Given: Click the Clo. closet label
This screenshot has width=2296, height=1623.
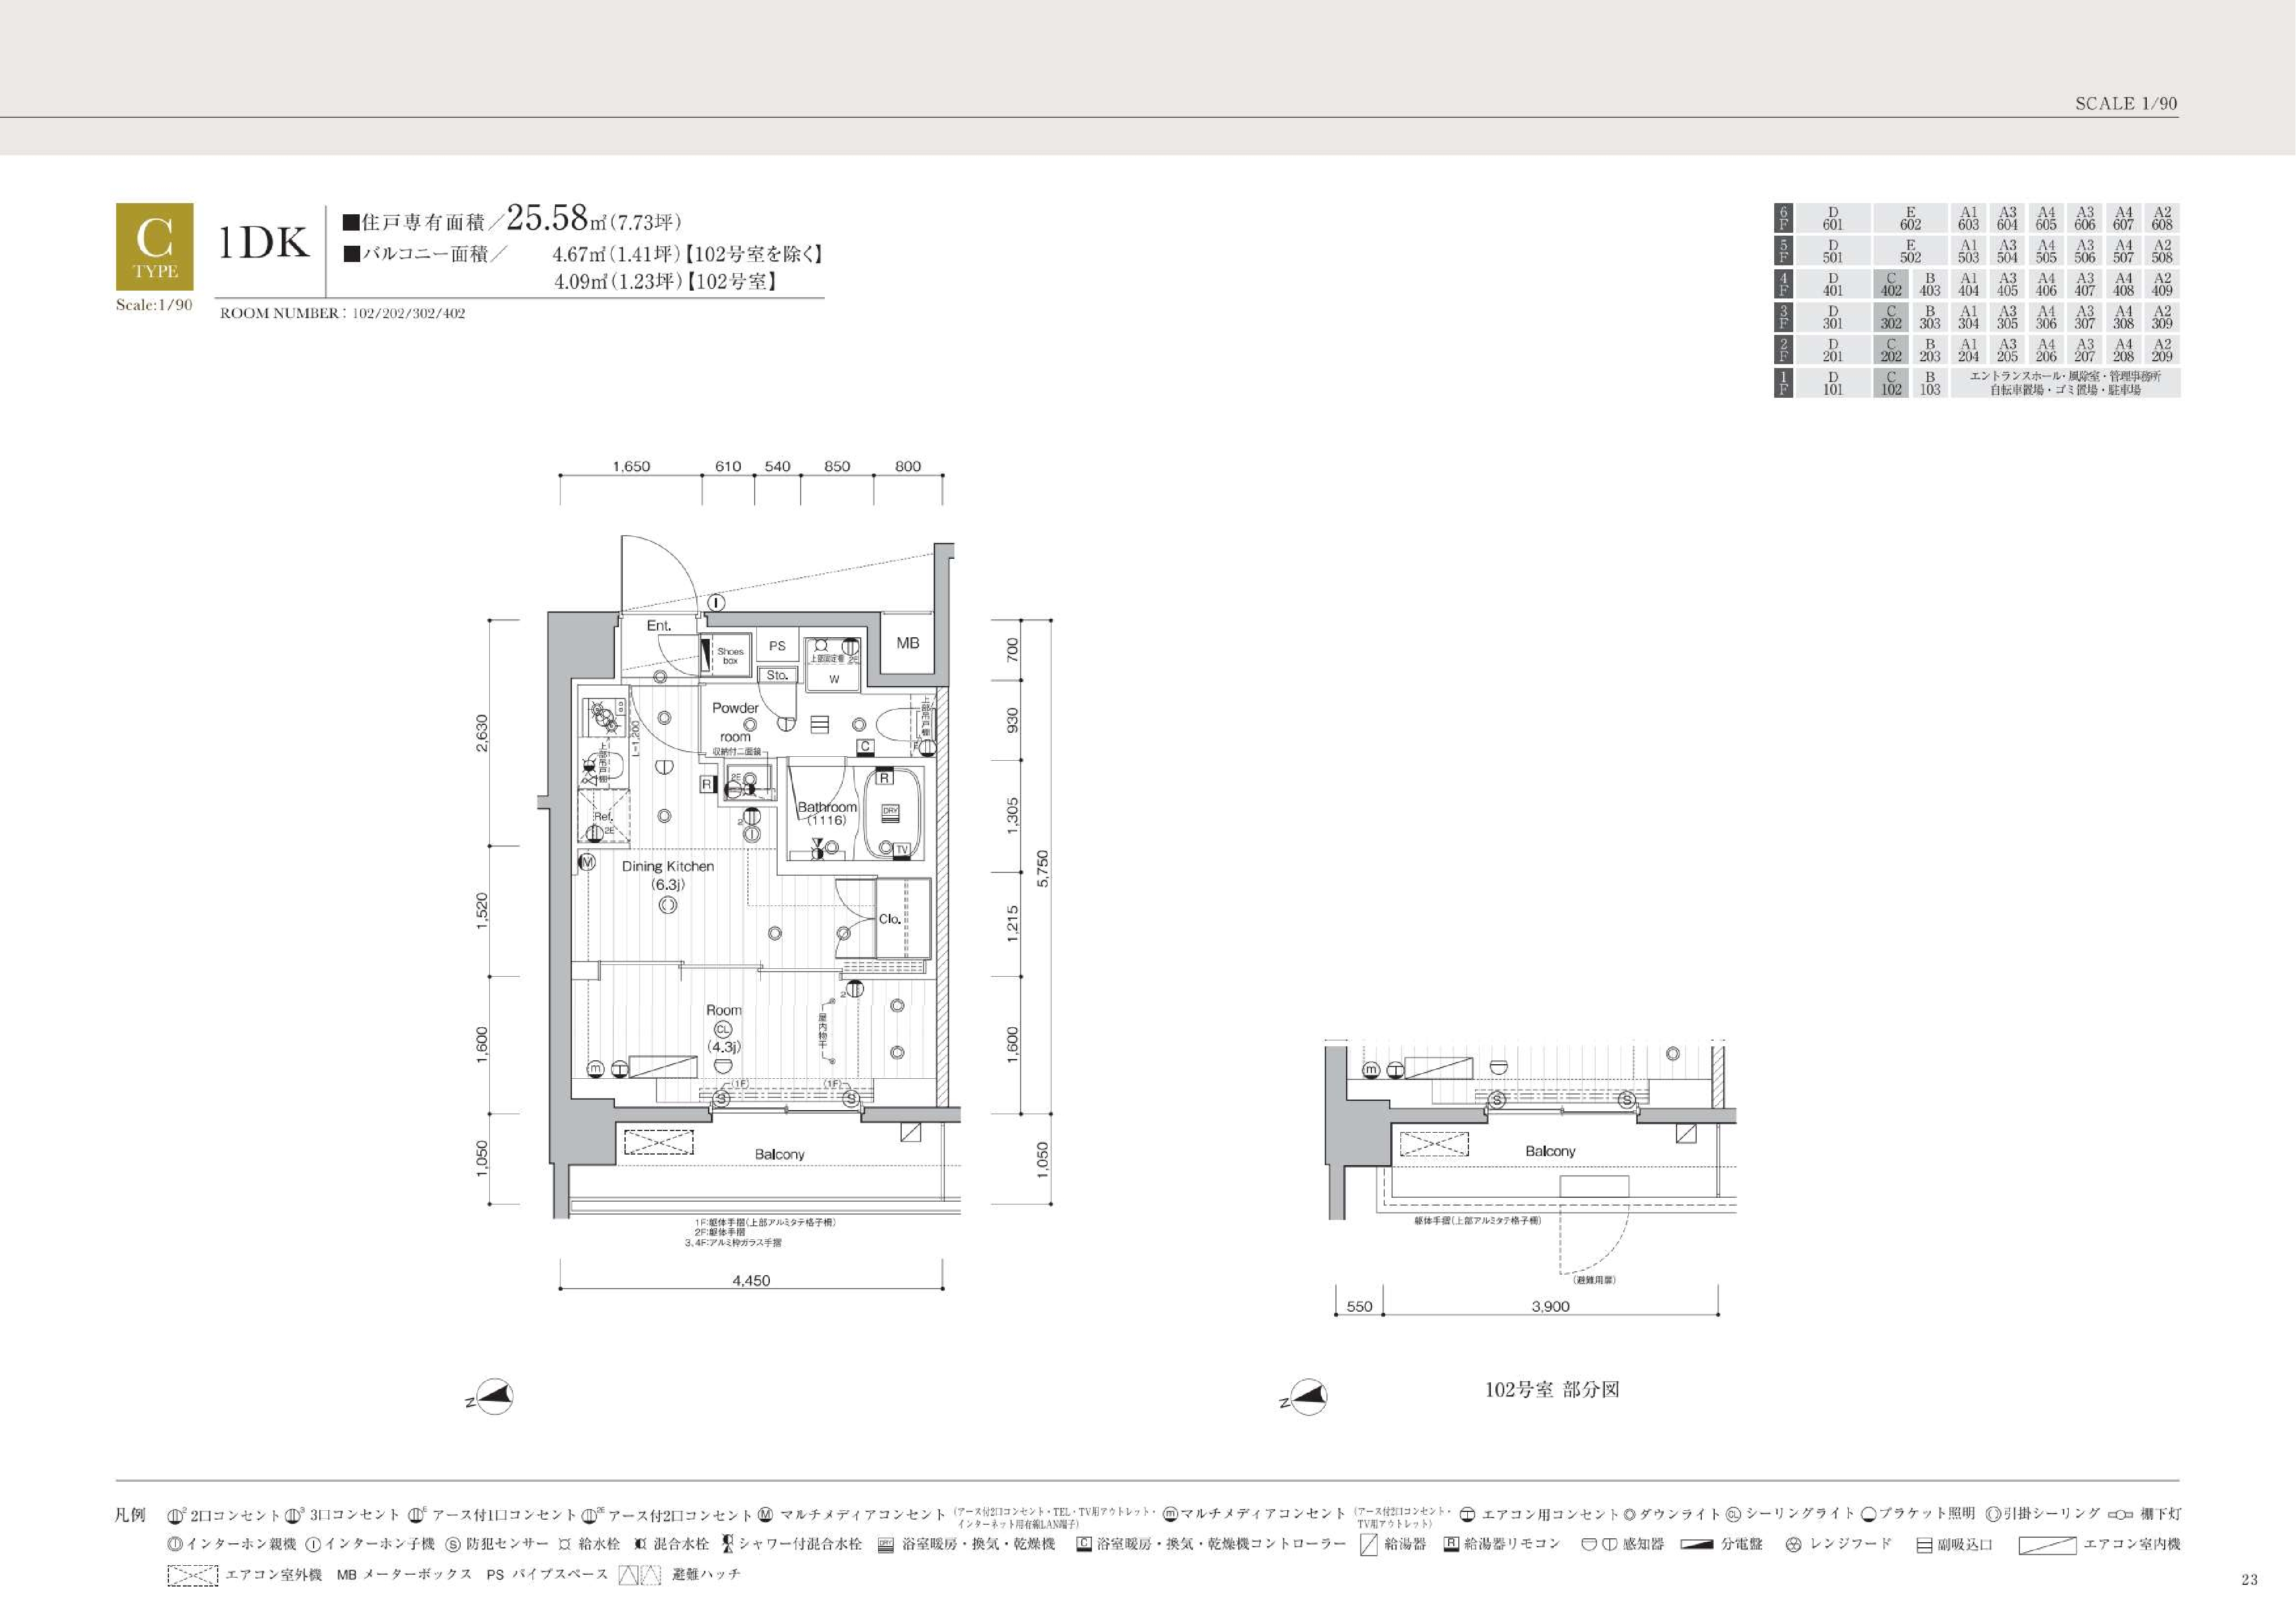Looking at the screenshot, I should pyautogui.click(x=889, y=919).
